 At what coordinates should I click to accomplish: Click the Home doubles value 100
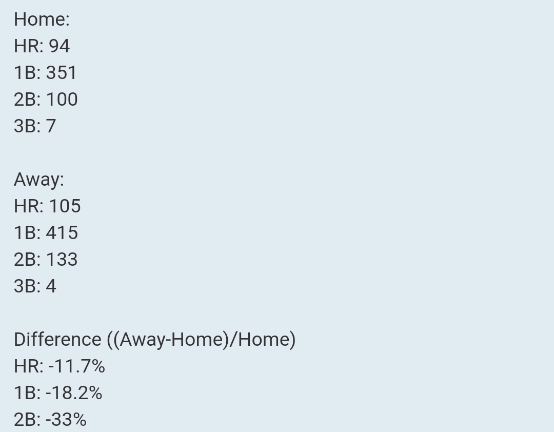[x=62, y=100]
